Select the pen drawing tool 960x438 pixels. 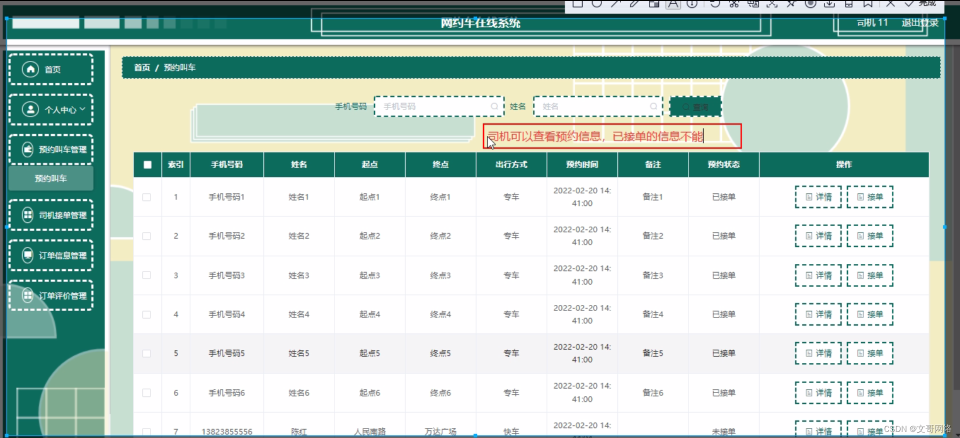634,3
